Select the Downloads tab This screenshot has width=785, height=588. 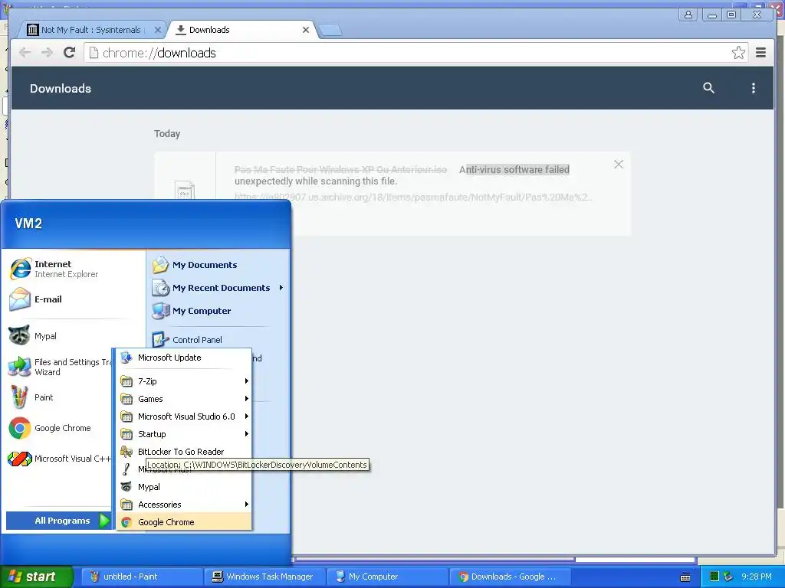[240, 30]
